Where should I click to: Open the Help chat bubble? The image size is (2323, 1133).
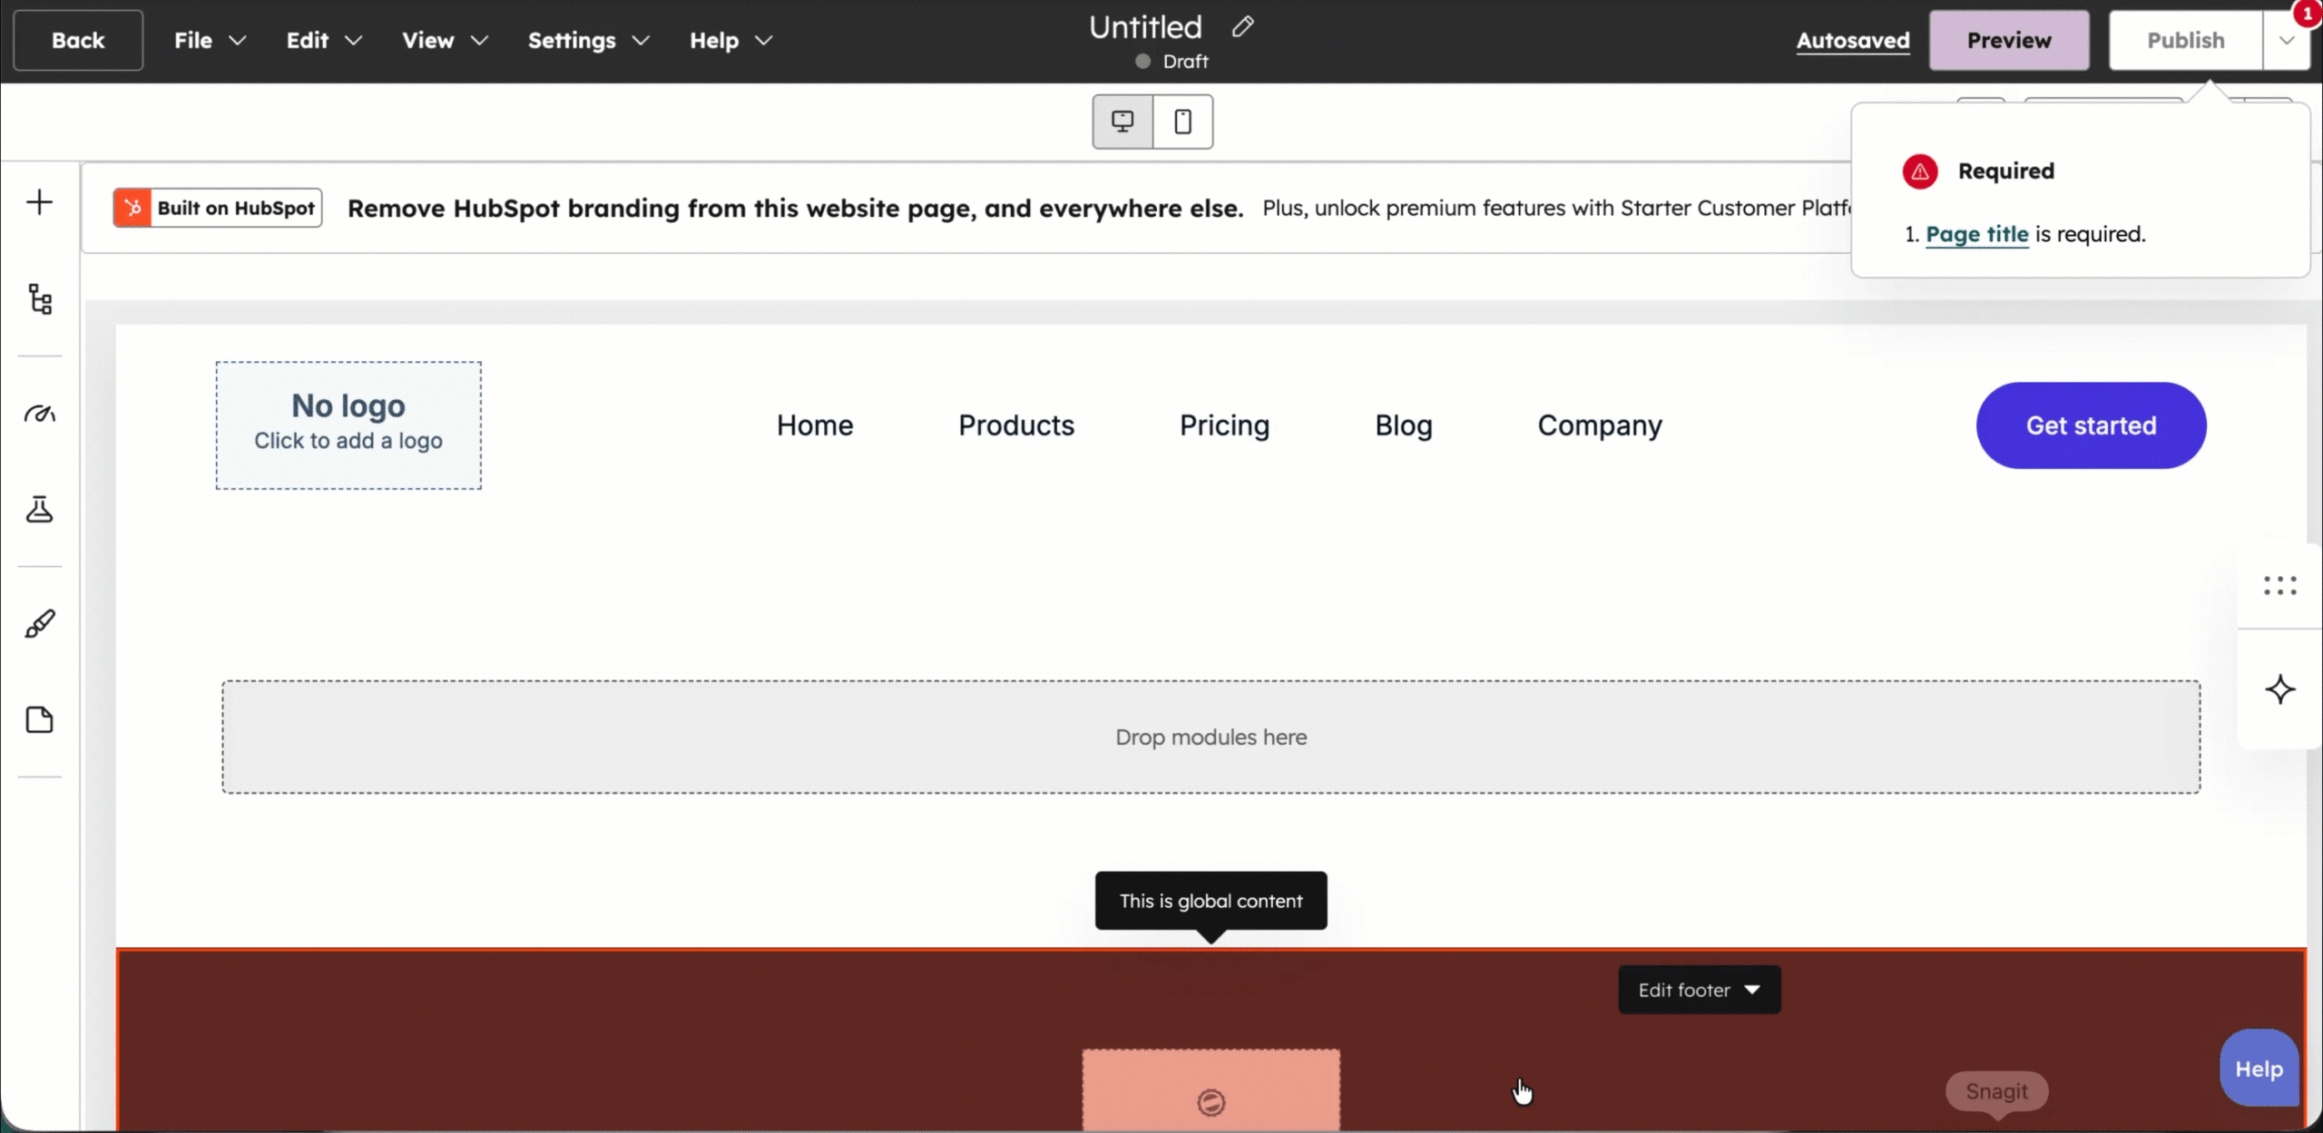[x=2259, y=1069]
